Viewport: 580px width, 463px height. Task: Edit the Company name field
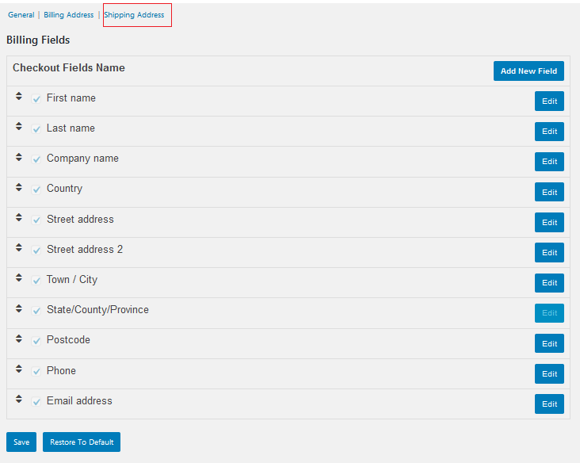click(x=549, y=162)
